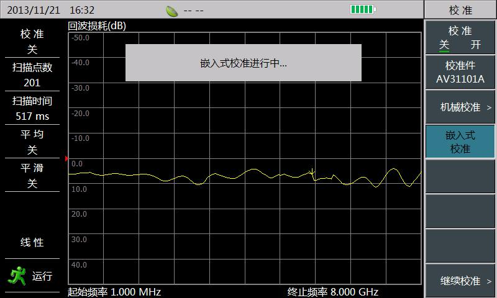
Task: Click the 扫描时间 517 ms setting
Action: click(x=32, y=108)
